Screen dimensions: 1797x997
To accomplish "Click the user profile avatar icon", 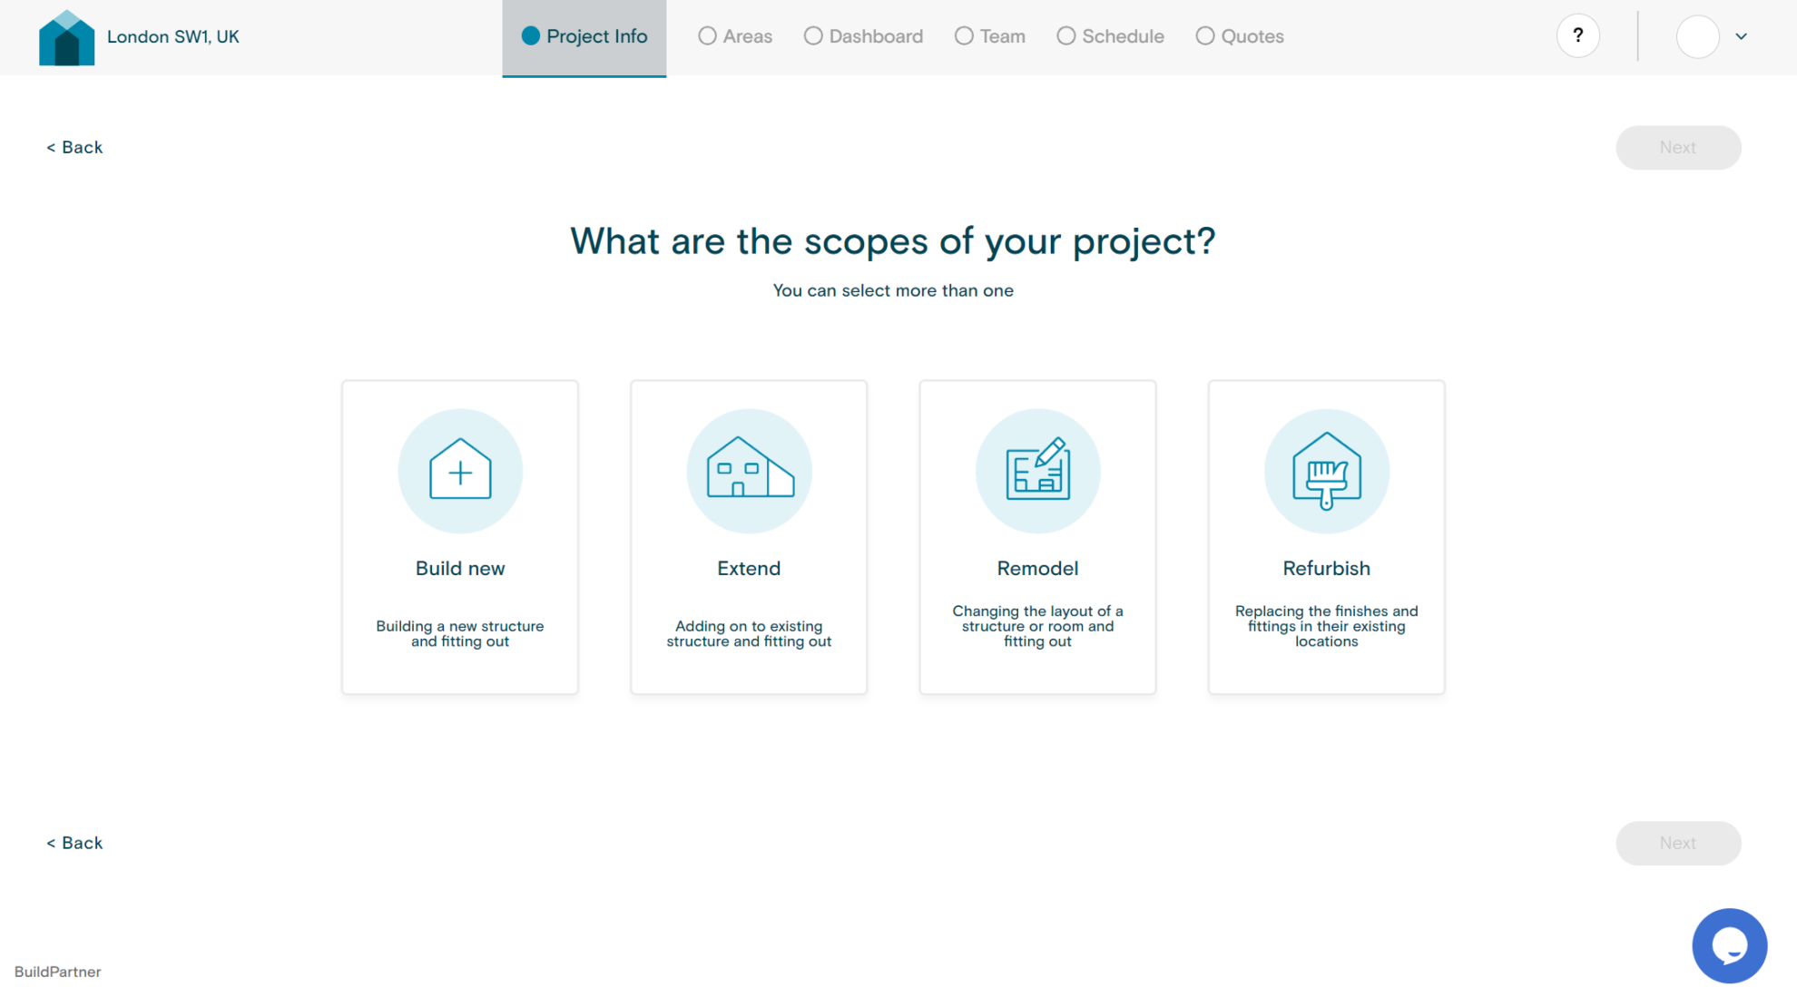I will [1699, 35].
